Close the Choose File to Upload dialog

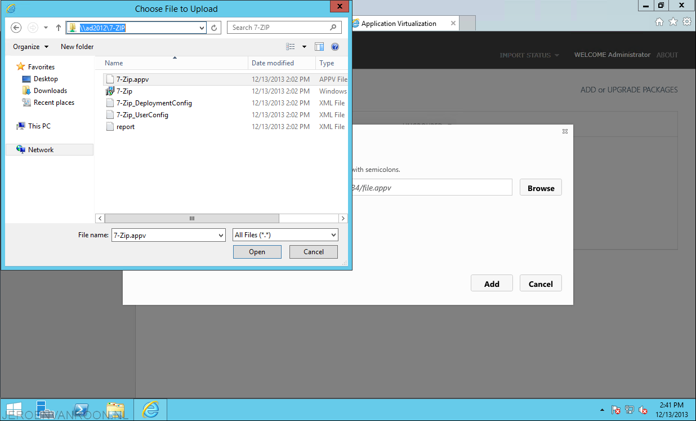338,6
